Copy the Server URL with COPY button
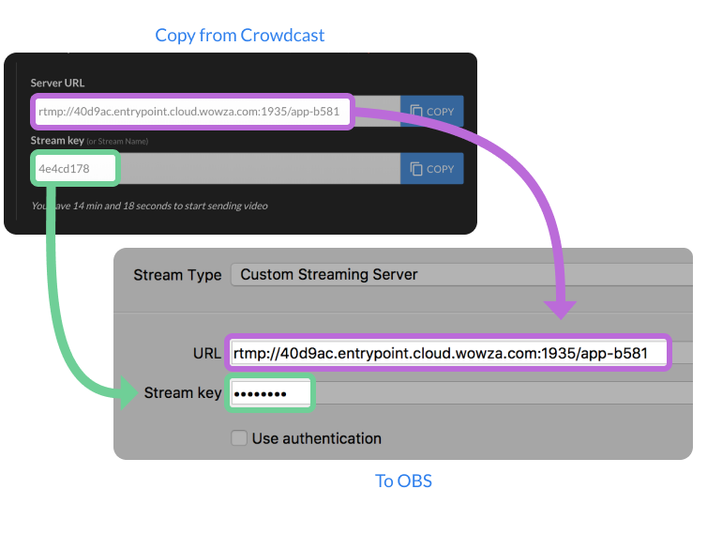The height and width of the screenshot is (535, 707). [431, 111]
